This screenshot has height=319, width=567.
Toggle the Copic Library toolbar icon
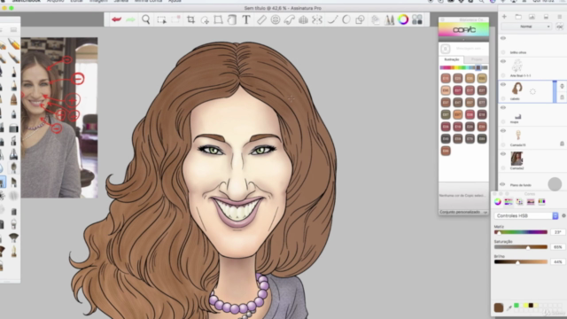pos(417,19)
